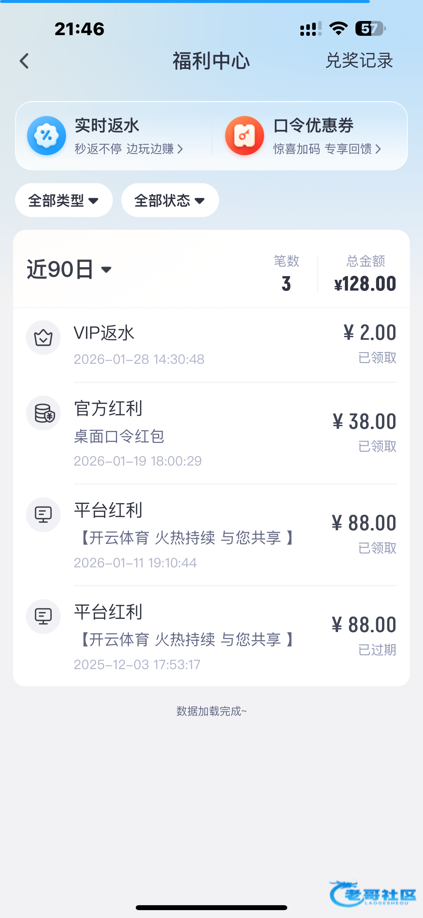Open the 实时返水 rebate entry
The height and width of the screenshot is (918, 423).
click(107, 136)
